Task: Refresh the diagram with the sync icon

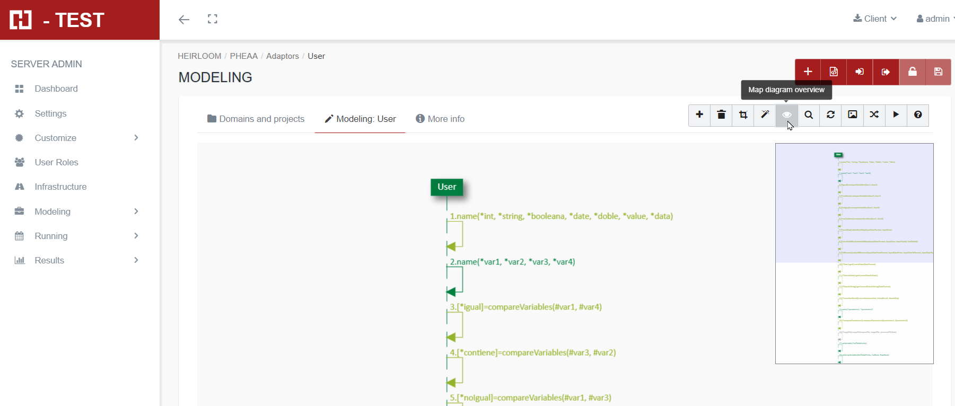Action: 830,115
